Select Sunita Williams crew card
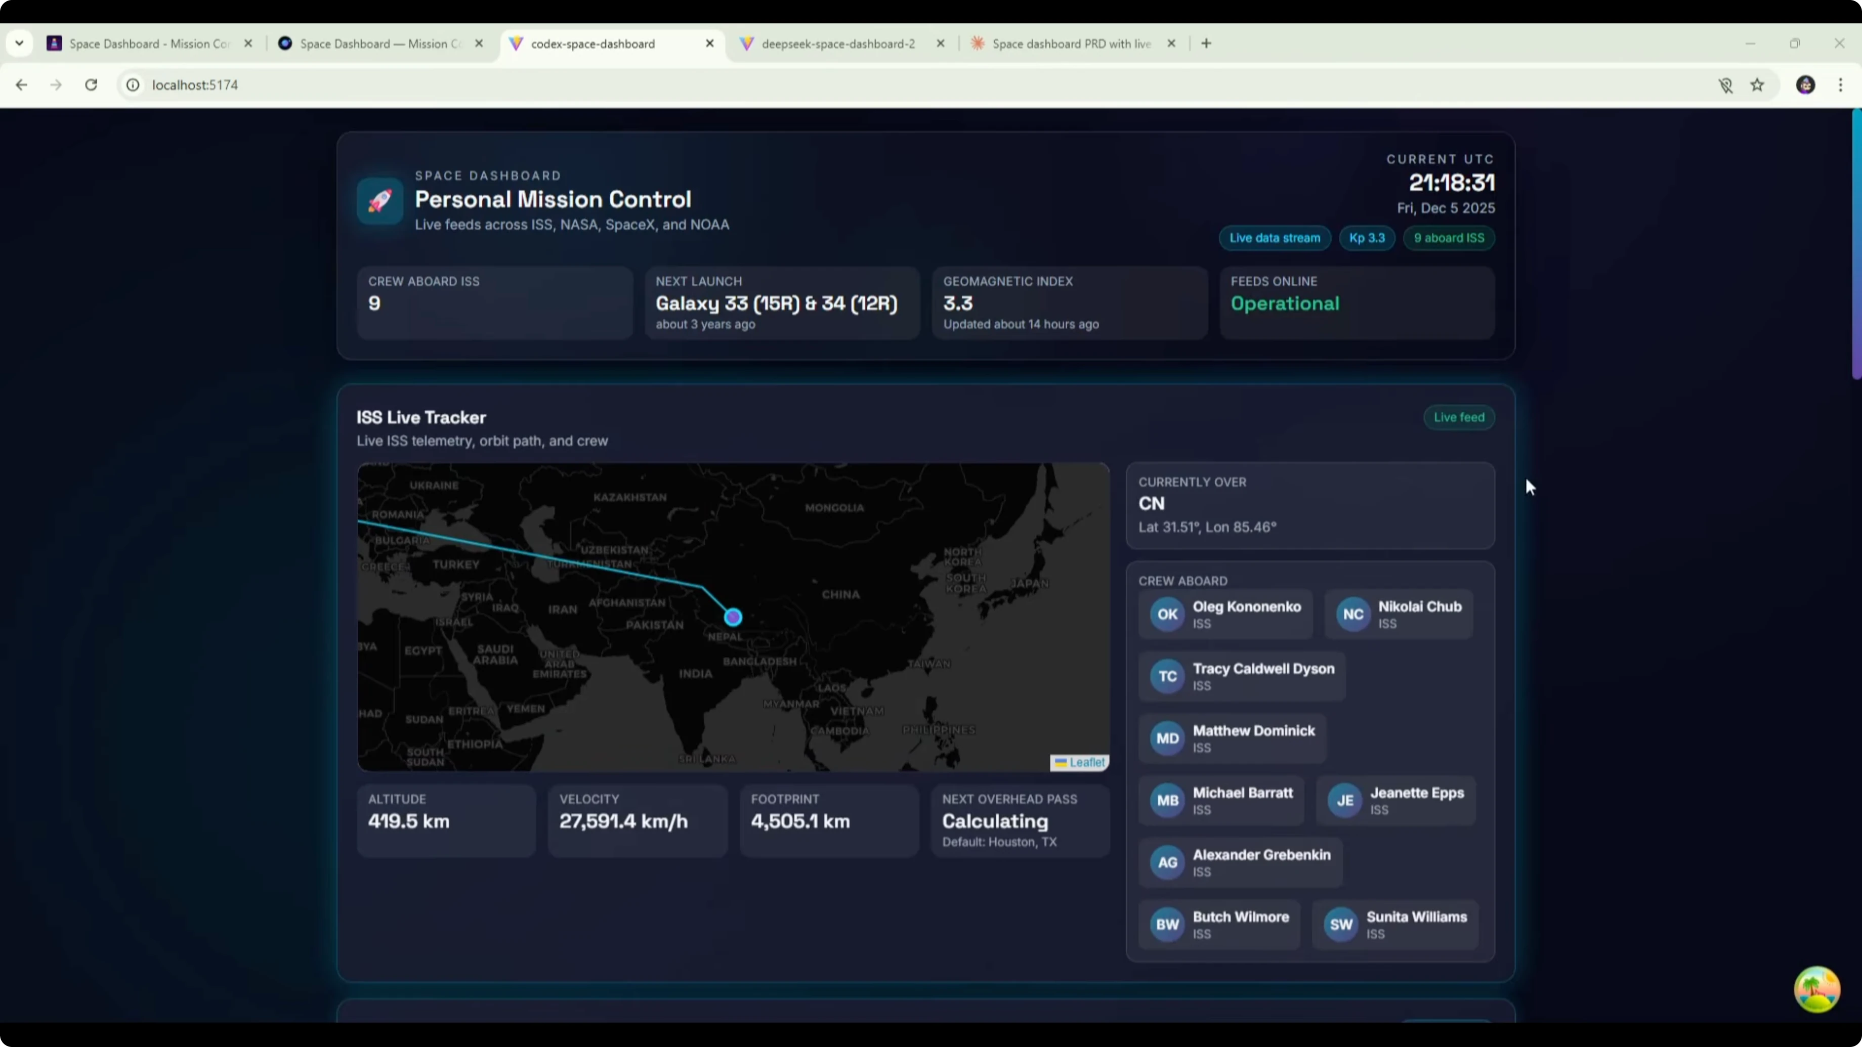 point(1395,924)
